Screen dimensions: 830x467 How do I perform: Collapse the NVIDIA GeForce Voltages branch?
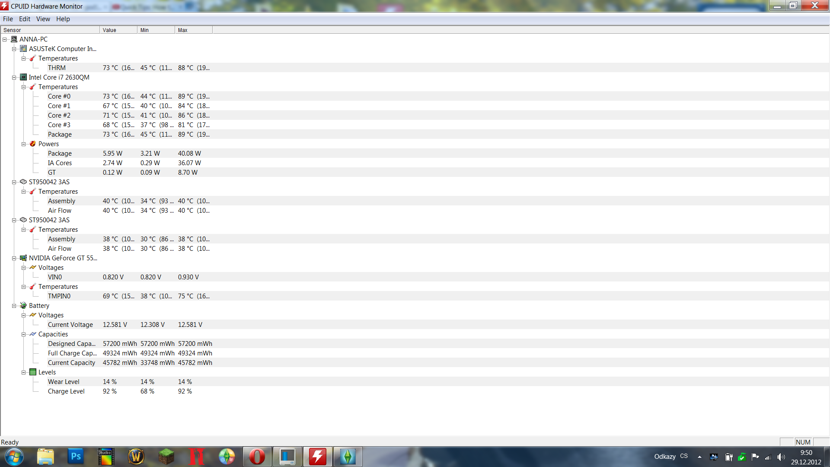coord(24,268)
